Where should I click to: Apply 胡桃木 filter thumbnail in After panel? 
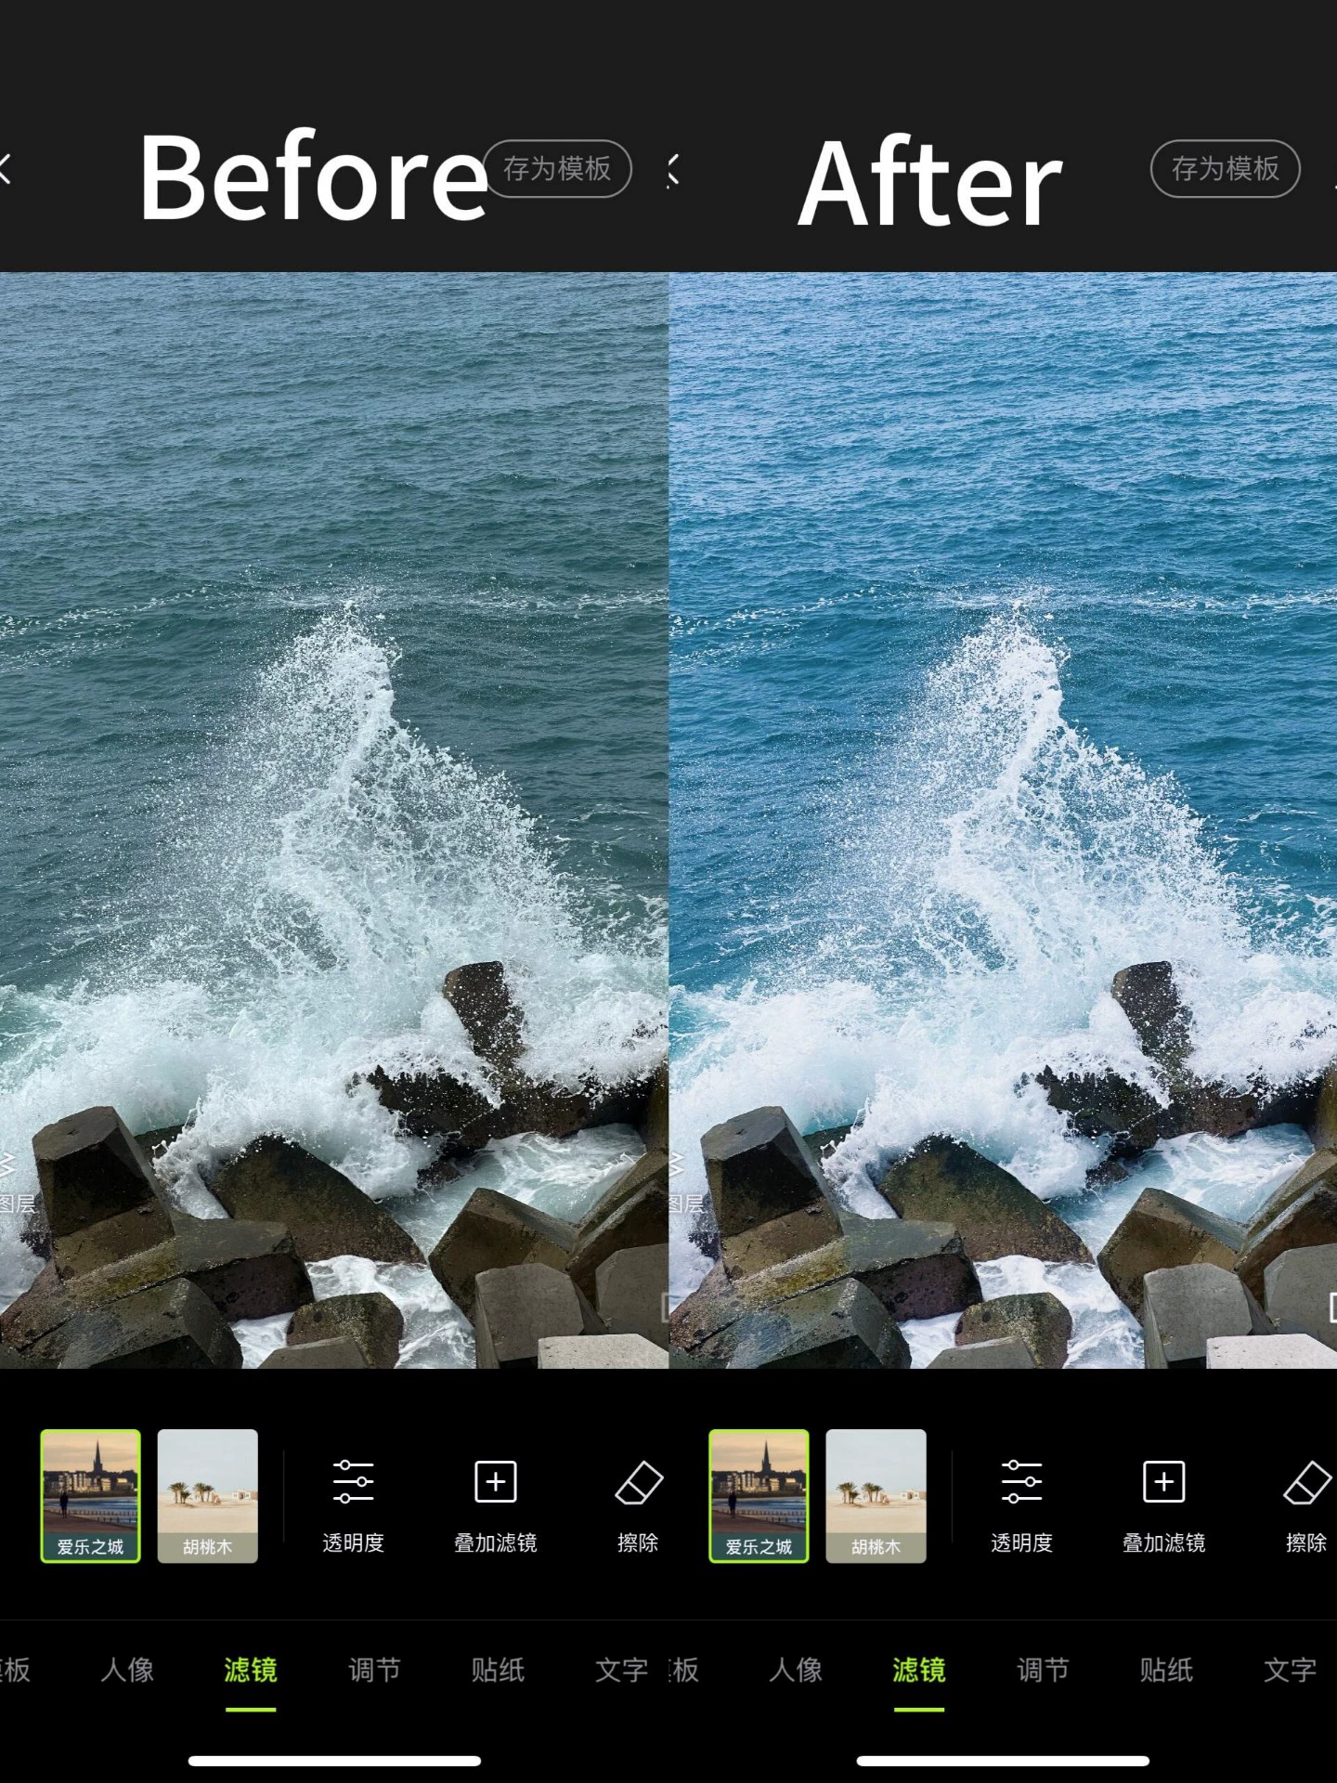pos(876,1495)
